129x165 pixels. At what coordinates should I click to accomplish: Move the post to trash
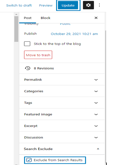point(38,55)
